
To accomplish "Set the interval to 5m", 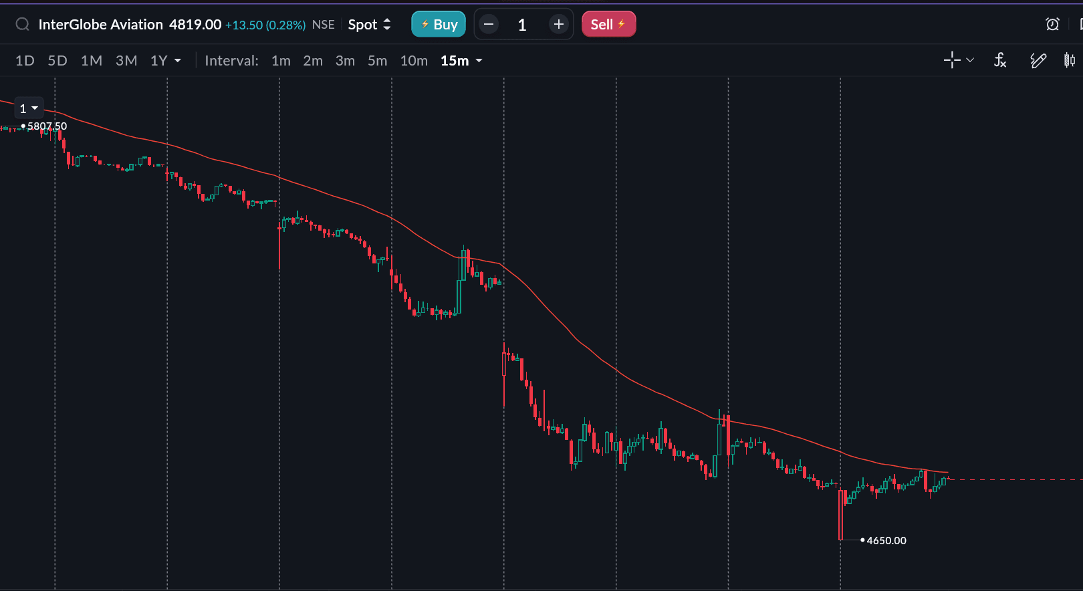I will (377, 61).
